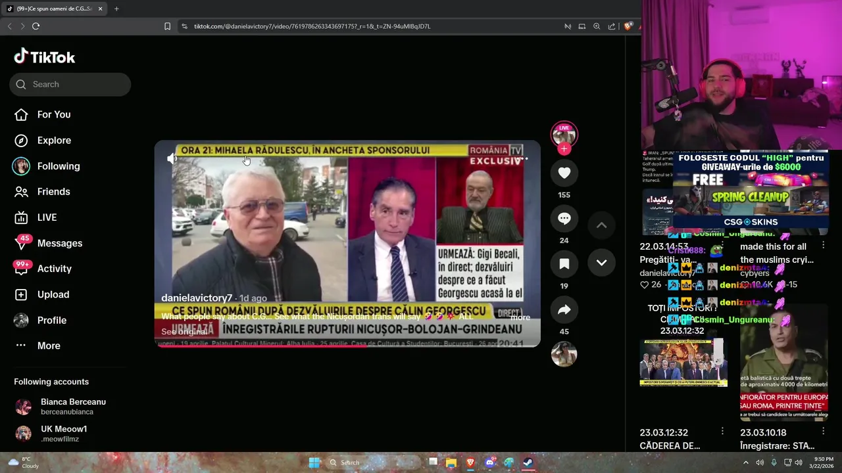Viewport: 842px width, 473px height.
Task: Click the browser Forward arrow
Action: tap(22, 26)
